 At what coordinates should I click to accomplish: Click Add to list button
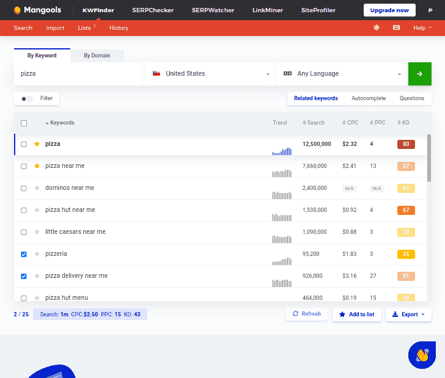click(x=357, y=314)
